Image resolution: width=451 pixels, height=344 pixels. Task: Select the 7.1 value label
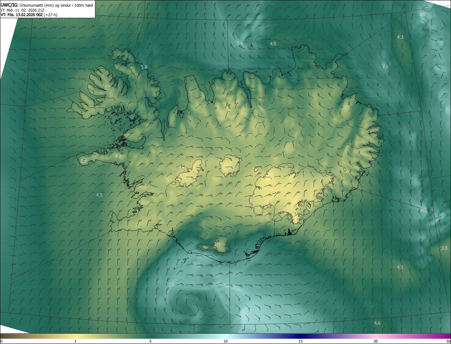pos(385,66)
